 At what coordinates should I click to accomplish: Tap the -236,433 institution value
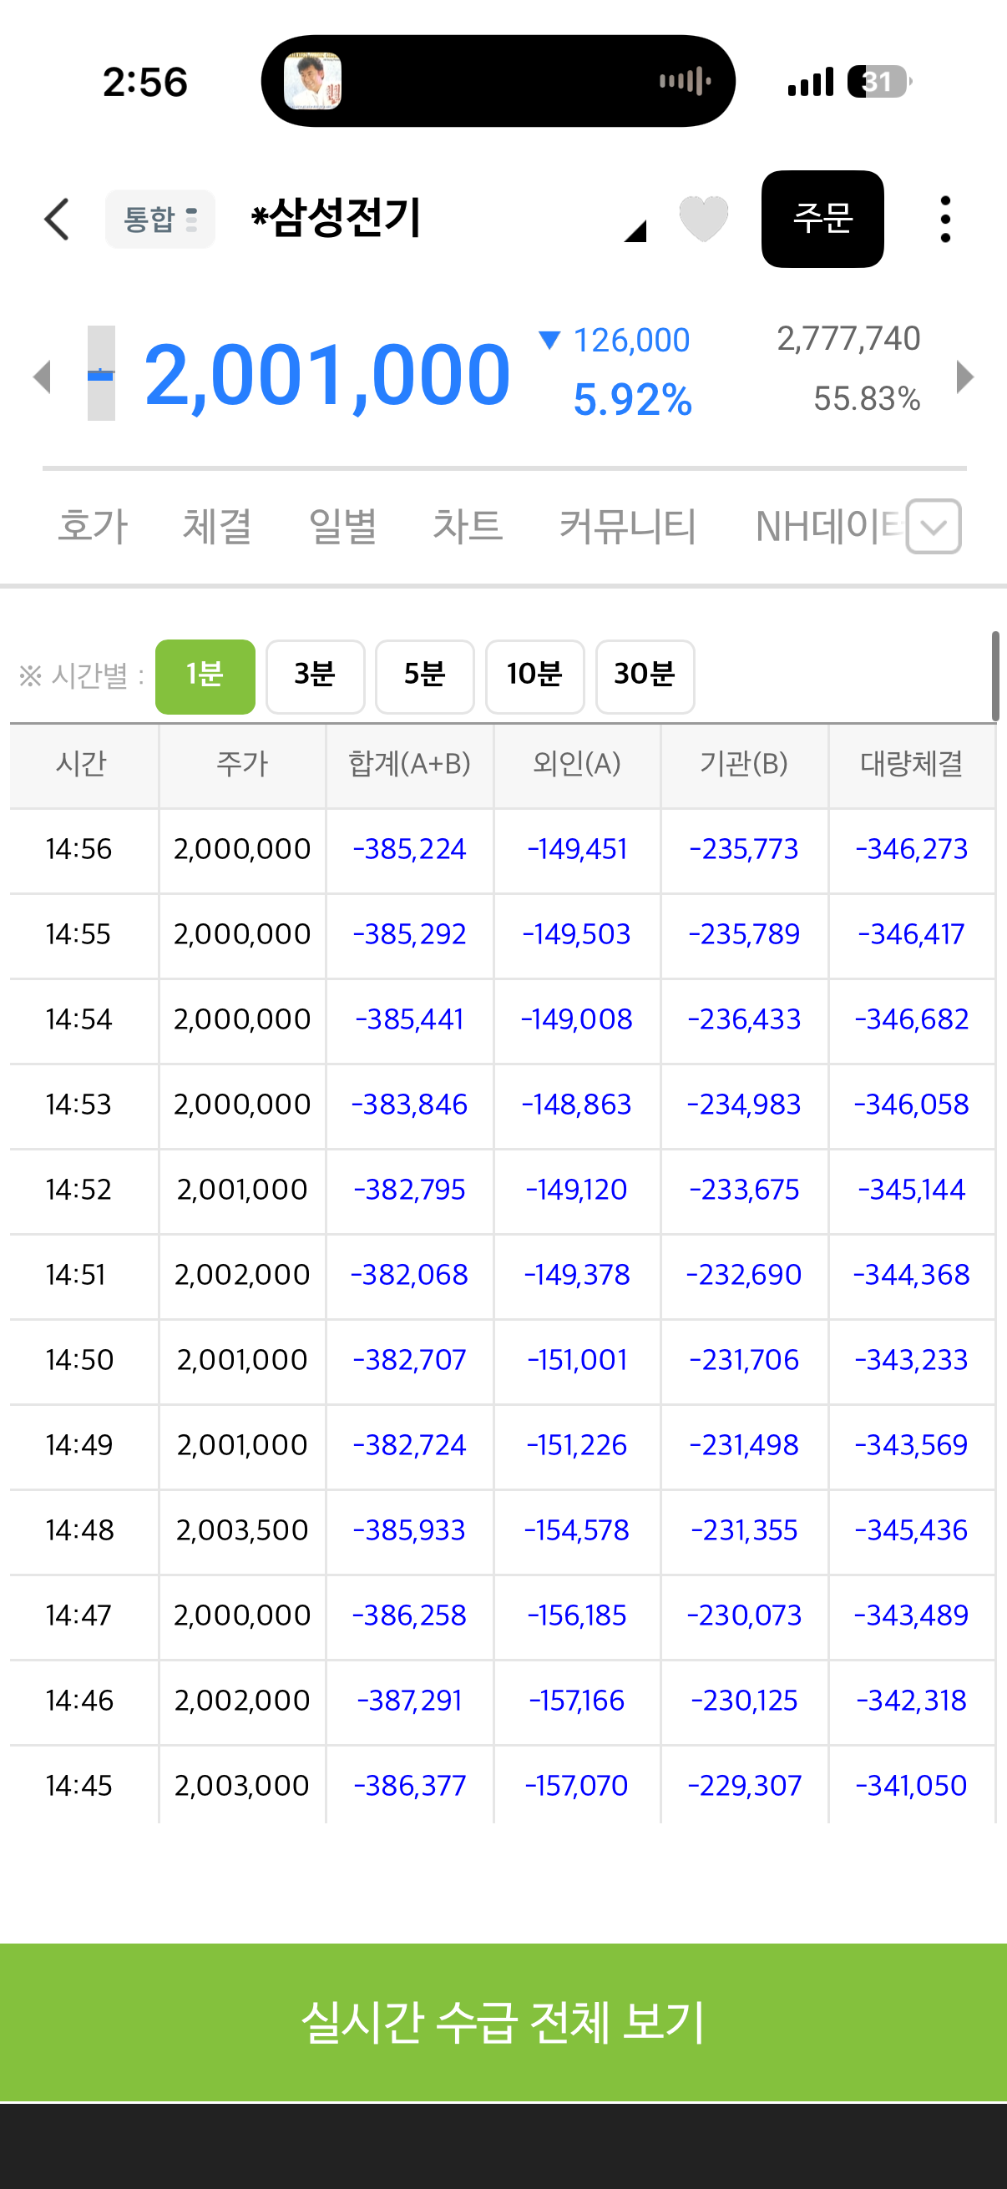pyautogui.click(x=745, y=1019)
